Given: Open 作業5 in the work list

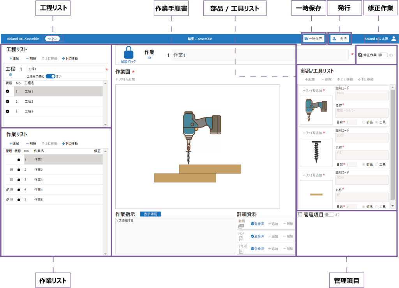Looking at the screenshot, I should pos(38,200).
